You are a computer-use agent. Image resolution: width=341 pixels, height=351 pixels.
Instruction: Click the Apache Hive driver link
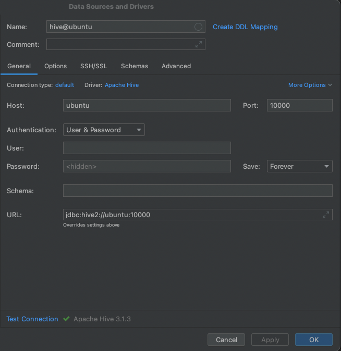(121, 85)
